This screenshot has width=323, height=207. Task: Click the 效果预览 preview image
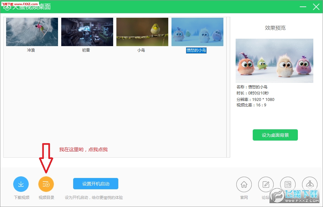274,61
